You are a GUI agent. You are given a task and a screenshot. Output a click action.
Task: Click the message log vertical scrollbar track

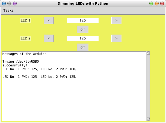point(148,87)
